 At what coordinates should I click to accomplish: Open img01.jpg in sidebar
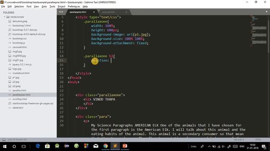(x=18, y=60)
